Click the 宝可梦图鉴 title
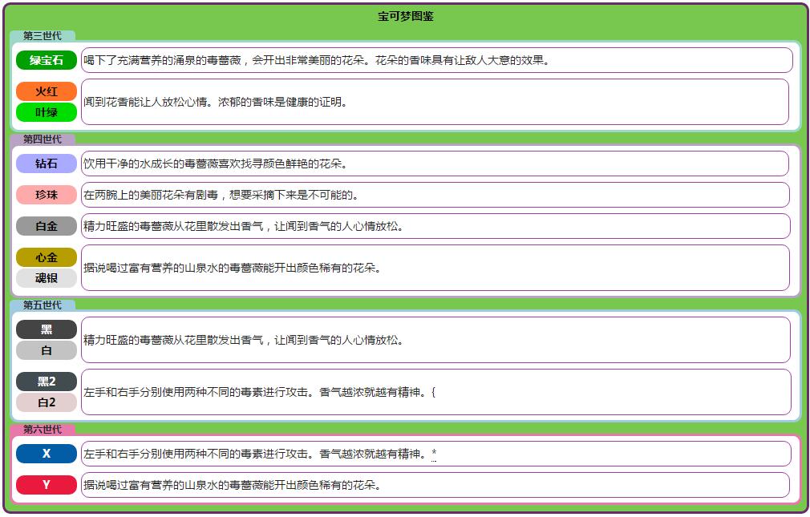 pos(406,17)
